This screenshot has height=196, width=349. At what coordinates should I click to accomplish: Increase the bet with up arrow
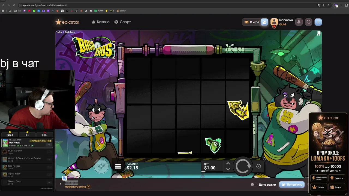pyautogui.click(x=228, y=163)
